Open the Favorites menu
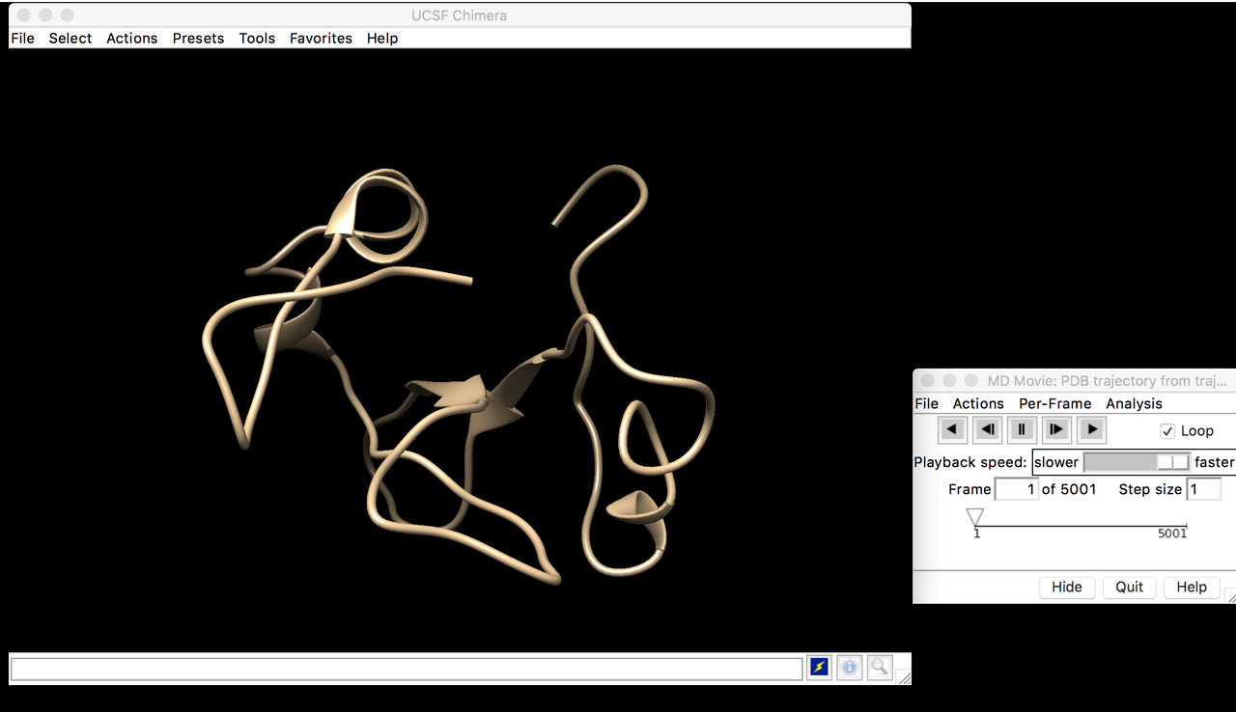The height and width of the screenshot is (712, 1236). point(321,39)
